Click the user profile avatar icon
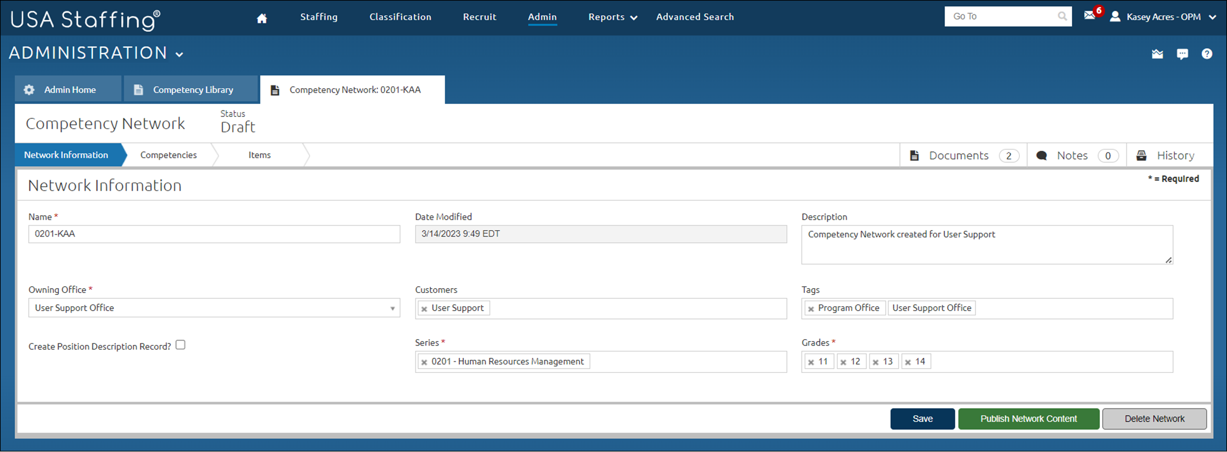The height and width of the screenshot is (452, 1227). 1115,17
